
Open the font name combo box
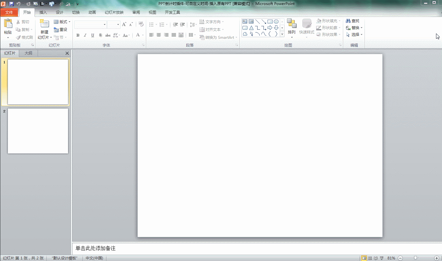click(x=91, y=24)
